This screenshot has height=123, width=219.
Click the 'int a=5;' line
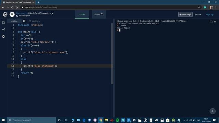26,35
